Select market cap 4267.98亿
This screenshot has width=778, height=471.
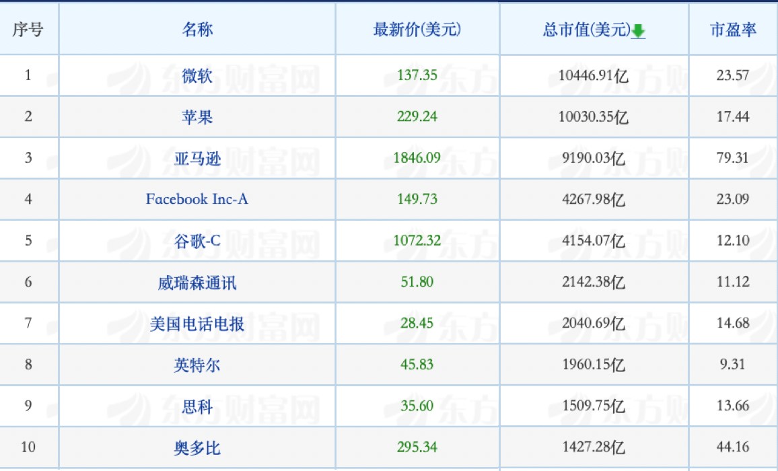594,200
